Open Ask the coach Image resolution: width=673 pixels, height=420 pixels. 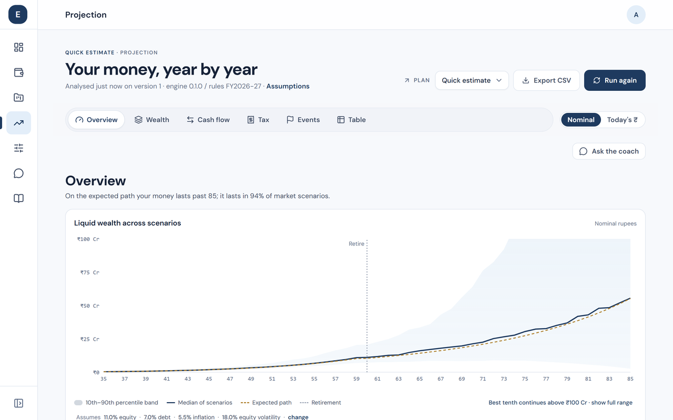[x=609, y=151]
